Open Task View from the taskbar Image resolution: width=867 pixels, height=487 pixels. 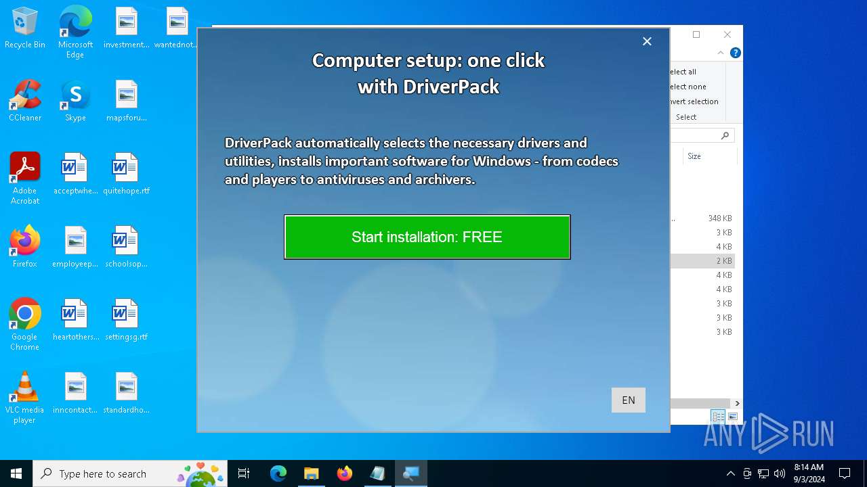click(244, 473)
